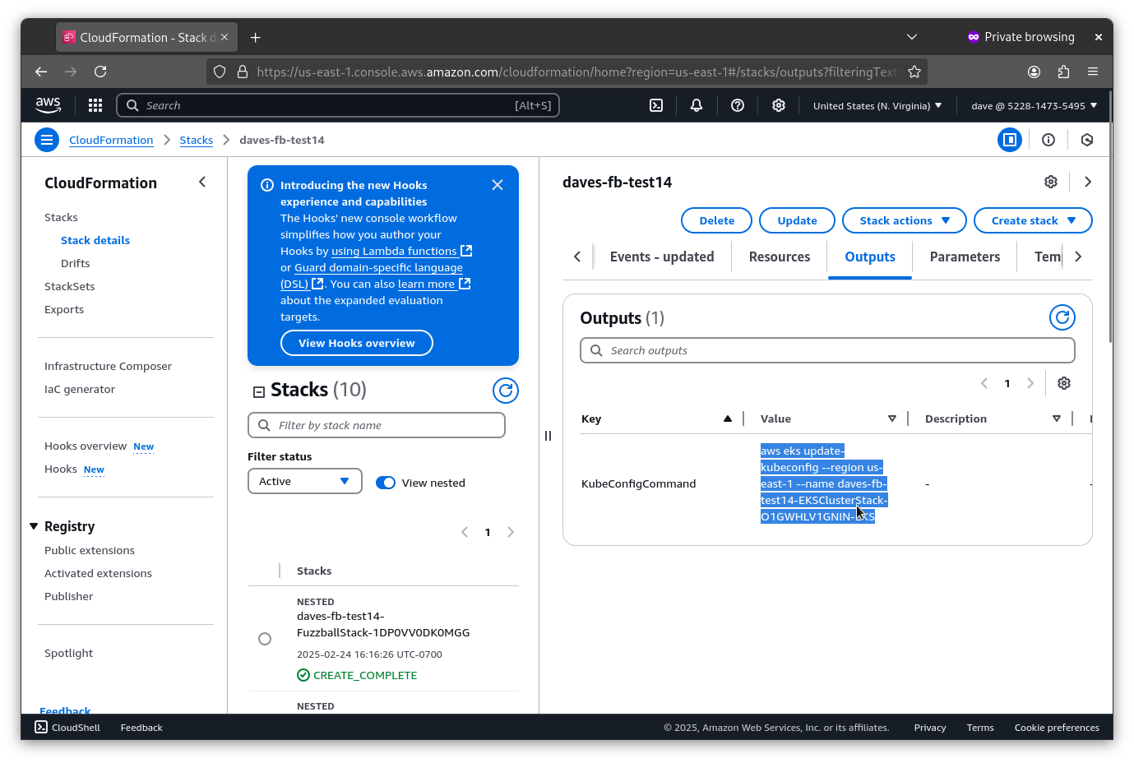
Task: Click the CloudShell icon in the footer
Action: [41, 727]
